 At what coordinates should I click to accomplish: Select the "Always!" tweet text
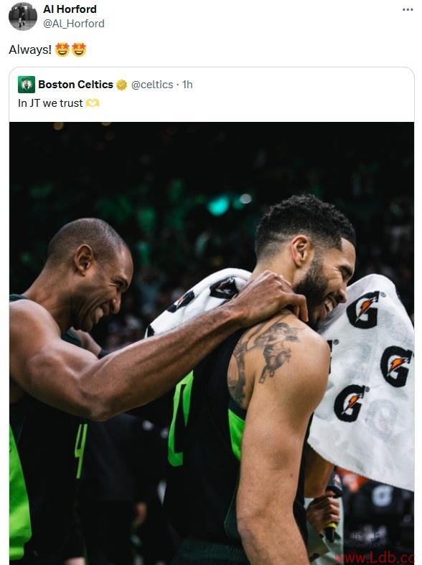tap(30, 49)
